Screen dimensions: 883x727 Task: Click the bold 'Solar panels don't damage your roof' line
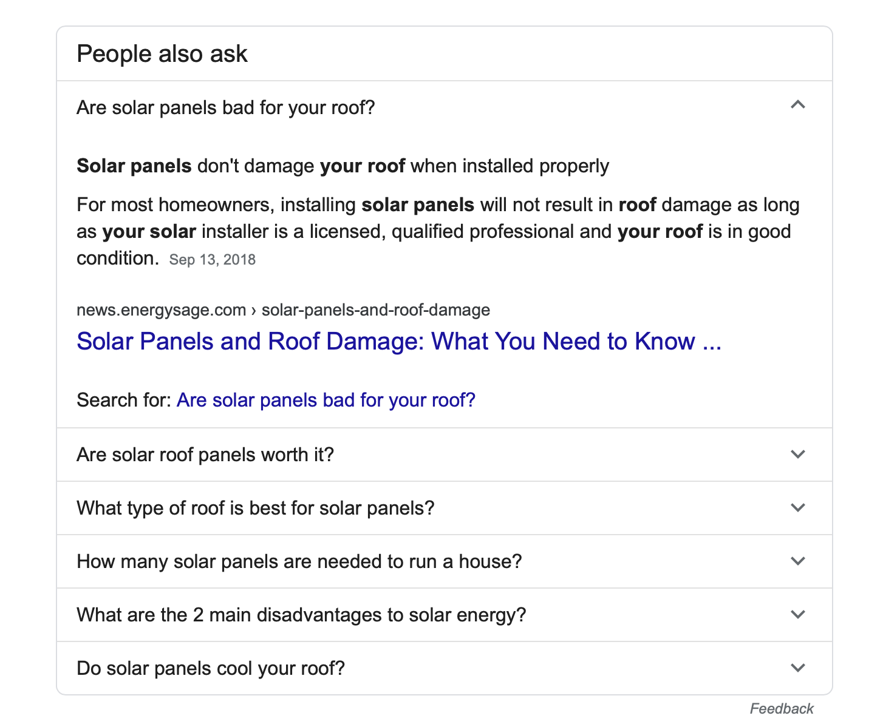343,166
